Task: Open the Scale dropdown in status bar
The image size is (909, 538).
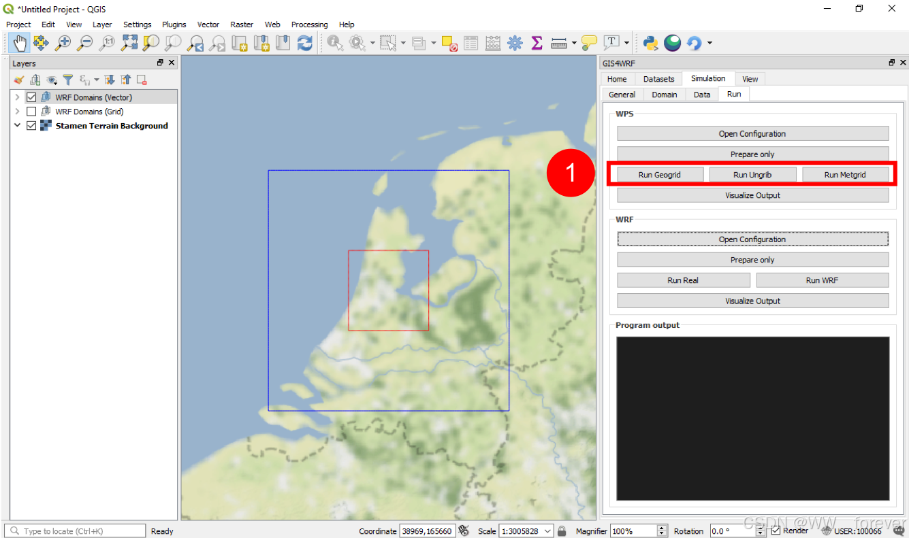Action: coord(548,531)
